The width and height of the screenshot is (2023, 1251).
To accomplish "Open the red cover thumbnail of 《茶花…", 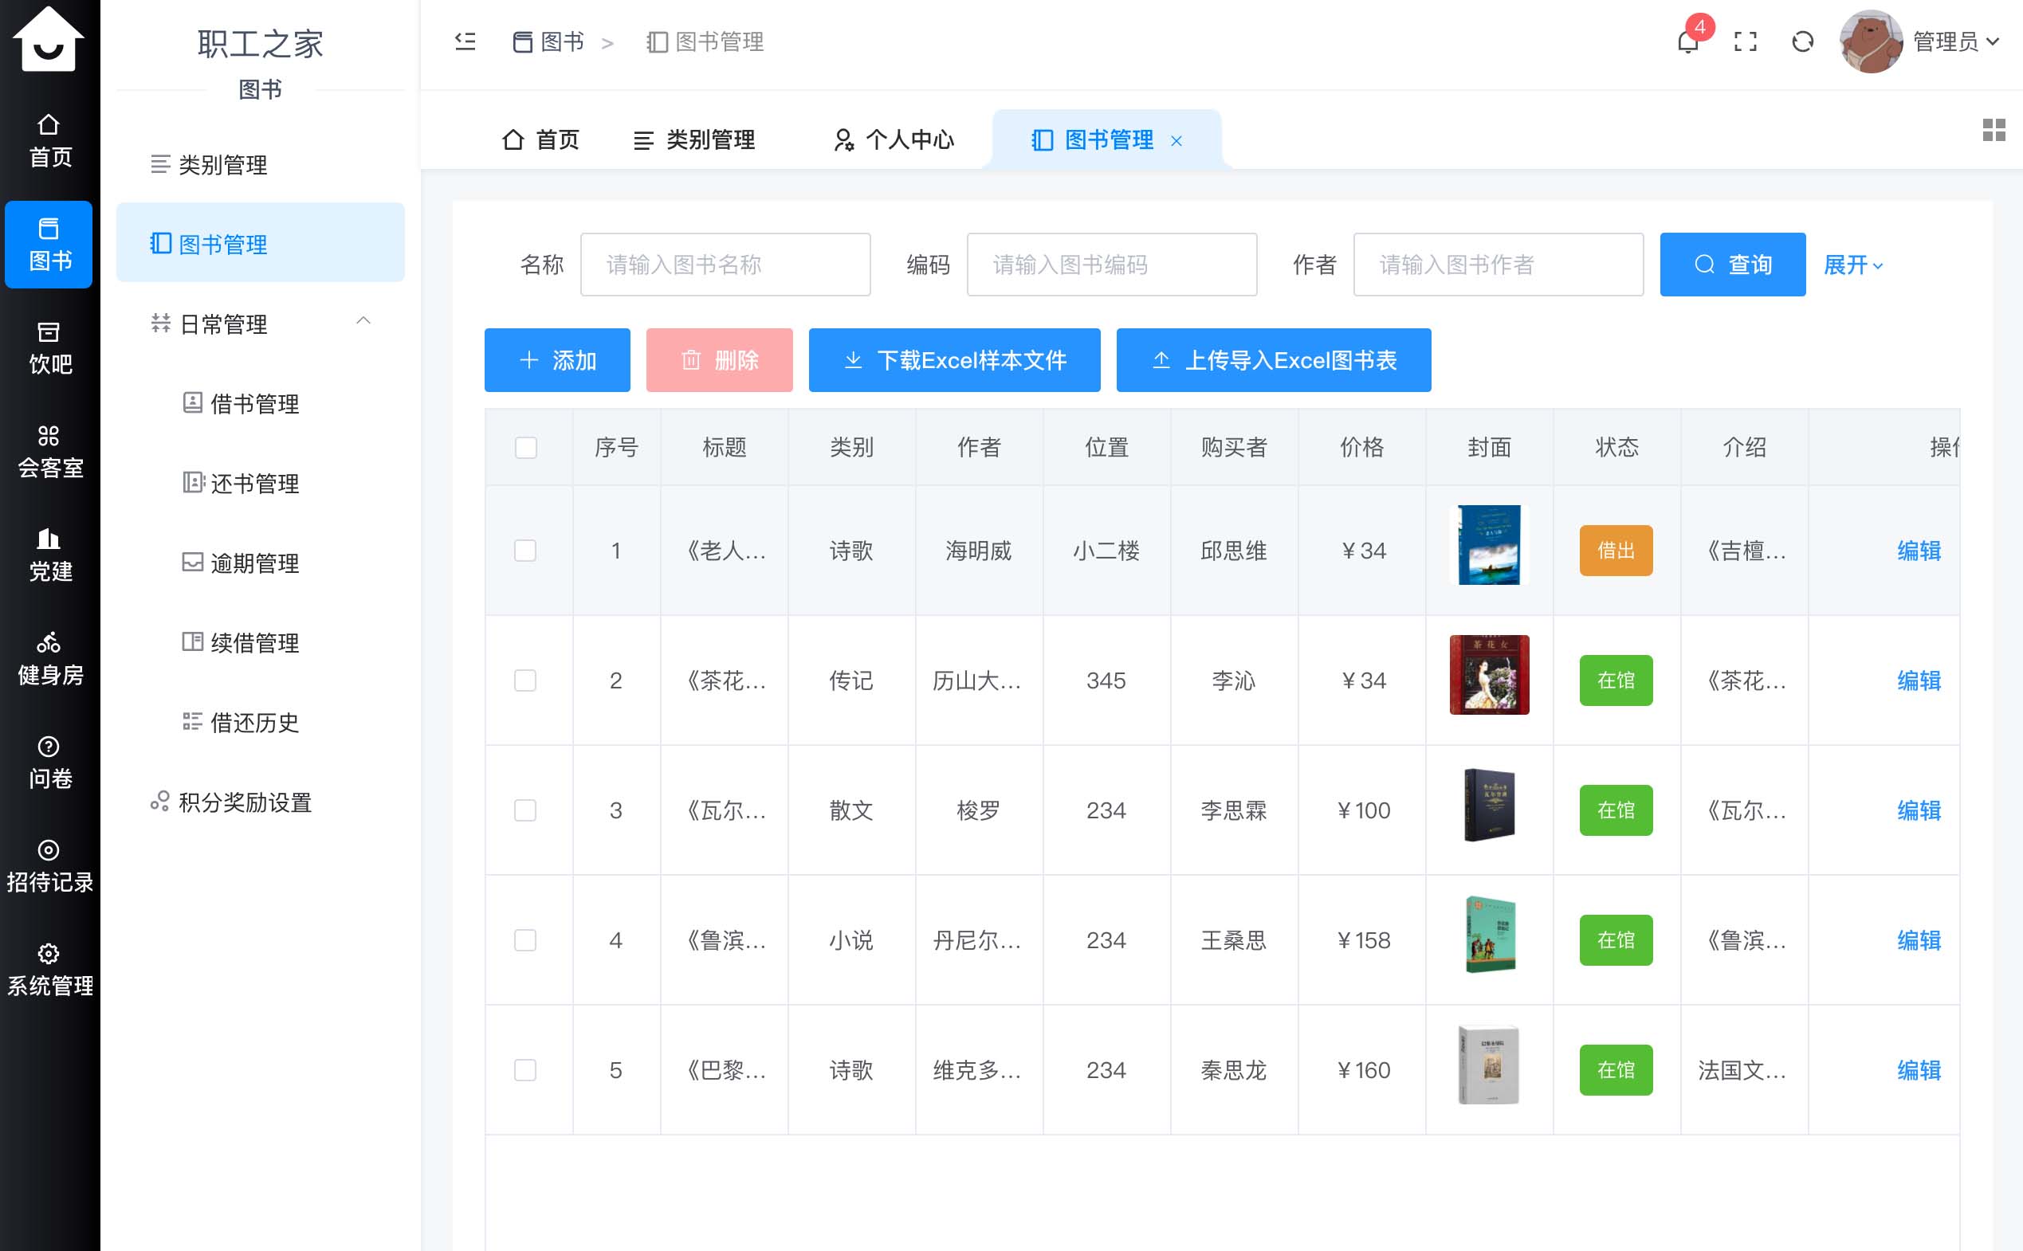I will point(1489,675).
